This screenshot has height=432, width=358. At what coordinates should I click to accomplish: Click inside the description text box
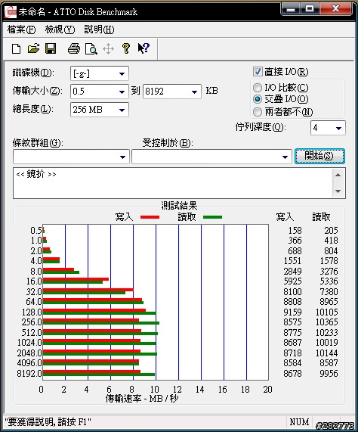click(172, 183)
